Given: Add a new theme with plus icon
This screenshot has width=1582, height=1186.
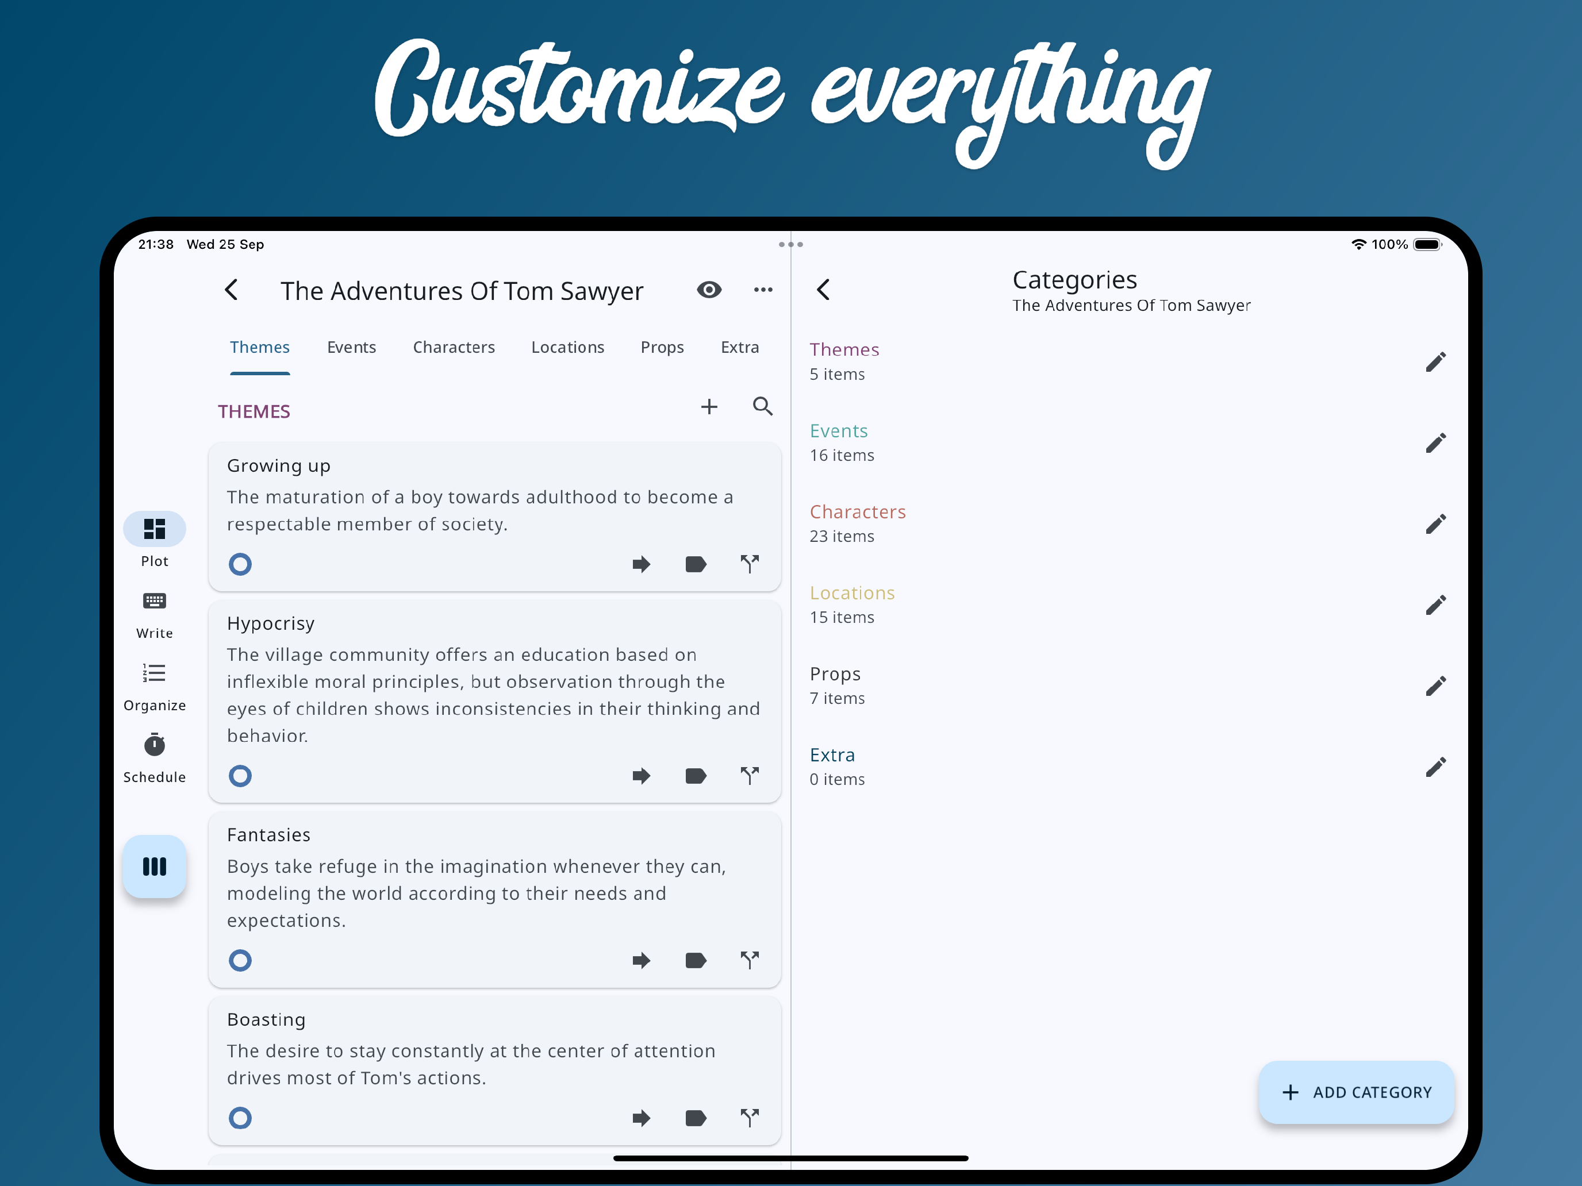Looking at the screenshot, I should [709, 407].
